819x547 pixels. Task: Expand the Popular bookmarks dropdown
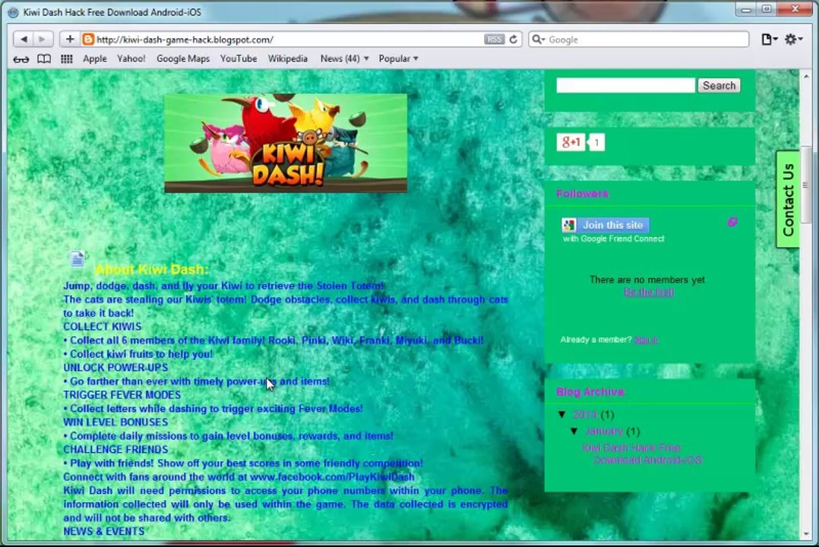pos(398,58)
